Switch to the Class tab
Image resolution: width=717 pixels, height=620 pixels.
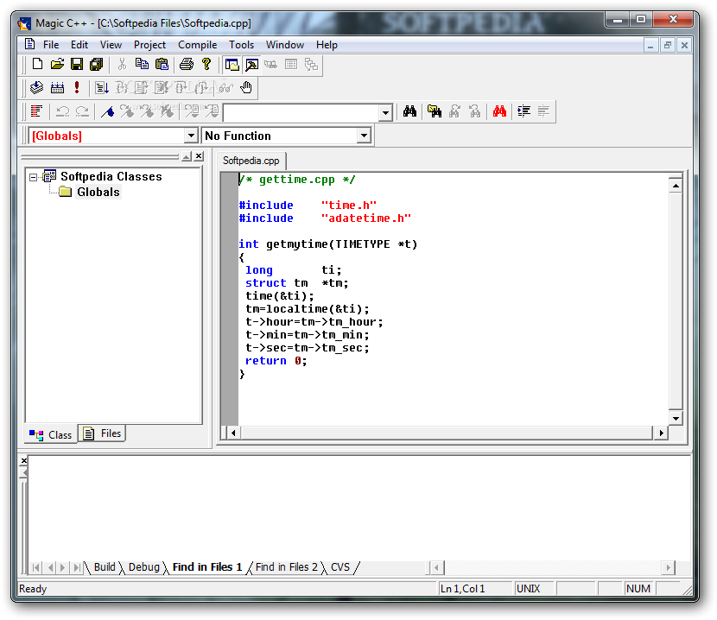(x=51, y=434)
